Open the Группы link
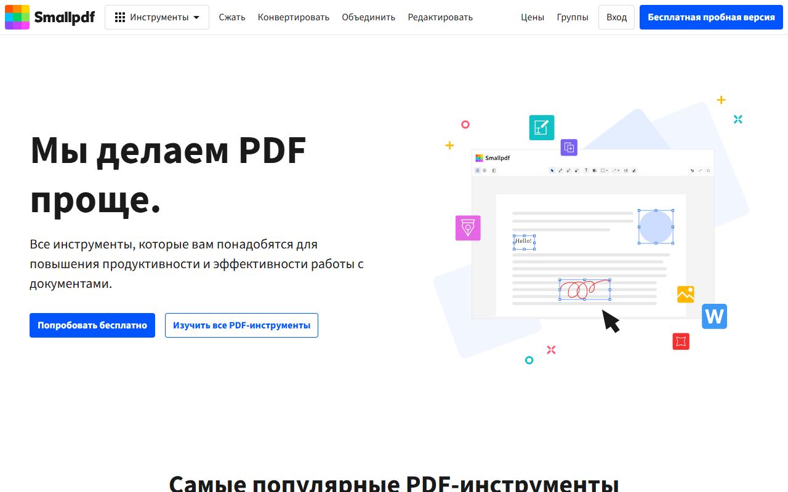Viewport: 788px width, 492px height. 573,17
